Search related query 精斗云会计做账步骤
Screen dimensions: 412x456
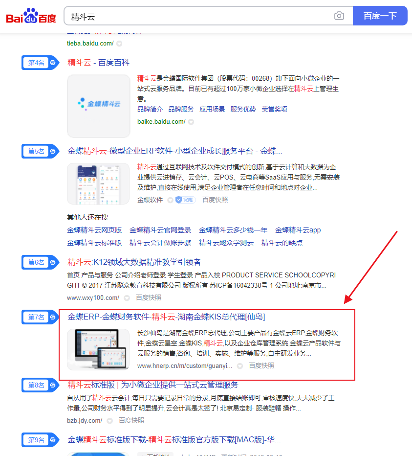tap(160, 243)
